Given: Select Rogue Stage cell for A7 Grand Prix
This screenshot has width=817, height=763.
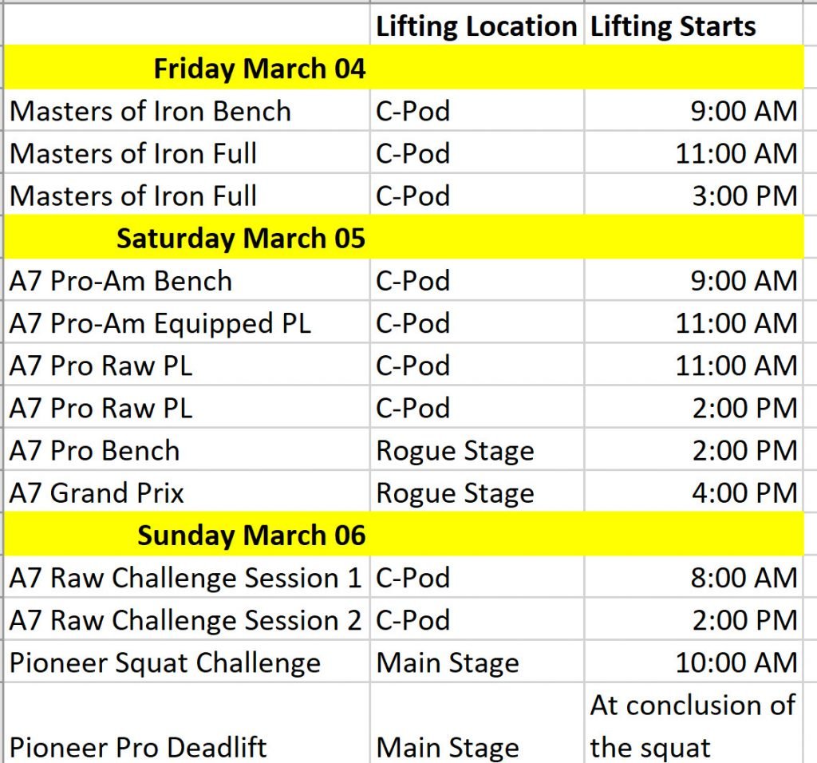Looking at the screenshot, I should [x=477, y=492].
